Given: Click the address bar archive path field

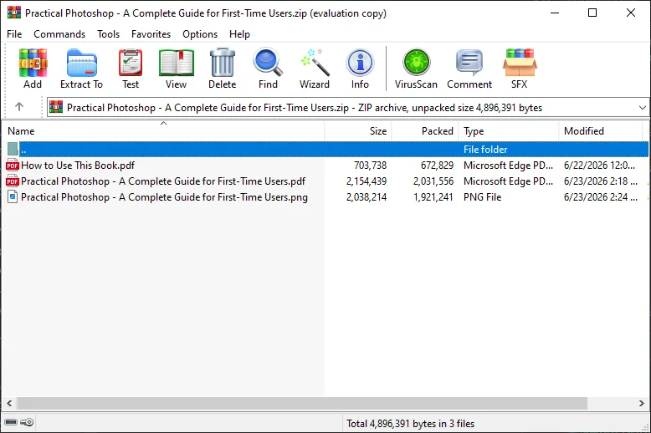Looking at the screenshot, I should pos(348,108).
